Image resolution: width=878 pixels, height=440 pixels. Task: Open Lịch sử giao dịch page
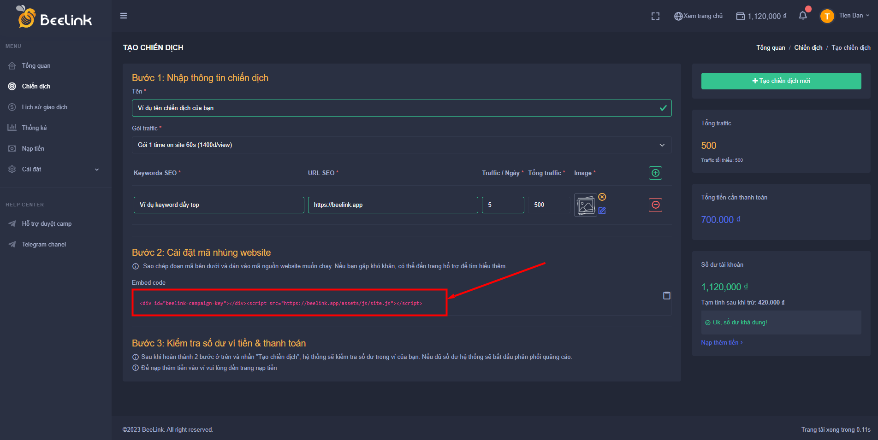pyautogui.click(x=45, y=107)
